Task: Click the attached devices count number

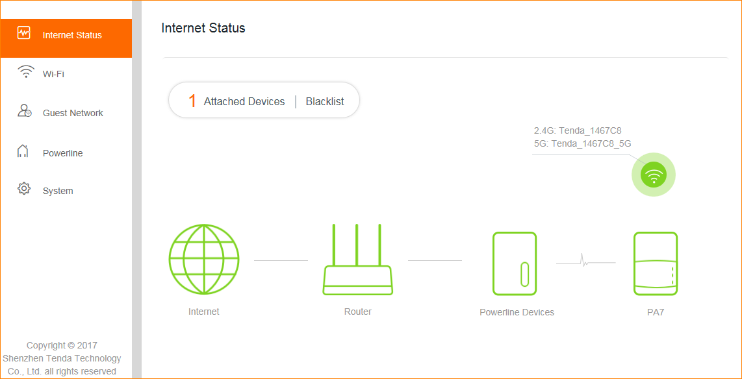Action: pyautogui.click(x=192, y=101)
